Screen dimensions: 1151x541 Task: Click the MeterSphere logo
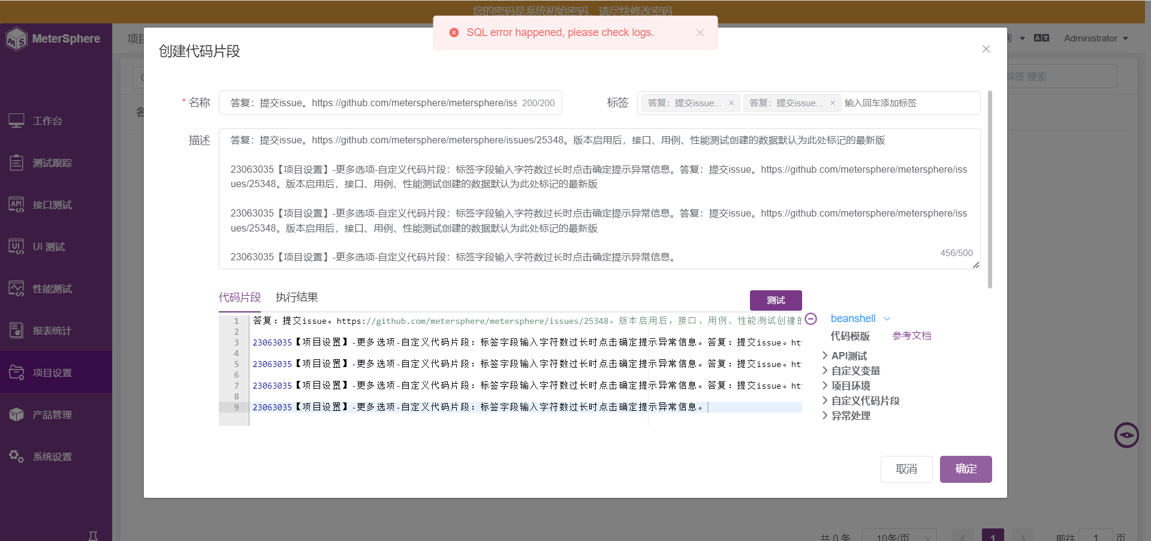click(x=53, y=39)
